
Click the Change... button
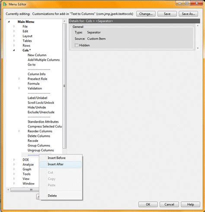pos(146,14)
